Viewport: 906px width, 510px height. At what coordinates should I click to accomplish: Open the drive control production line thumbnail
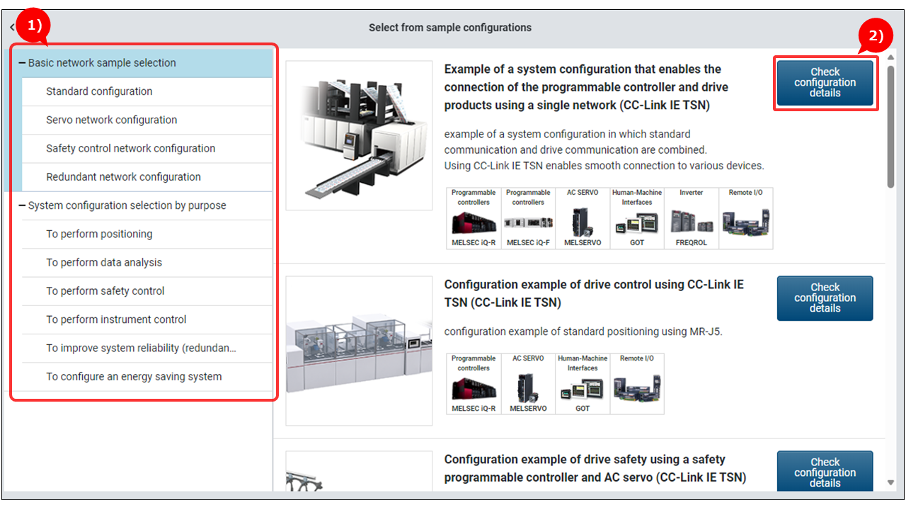coord(359,351)
